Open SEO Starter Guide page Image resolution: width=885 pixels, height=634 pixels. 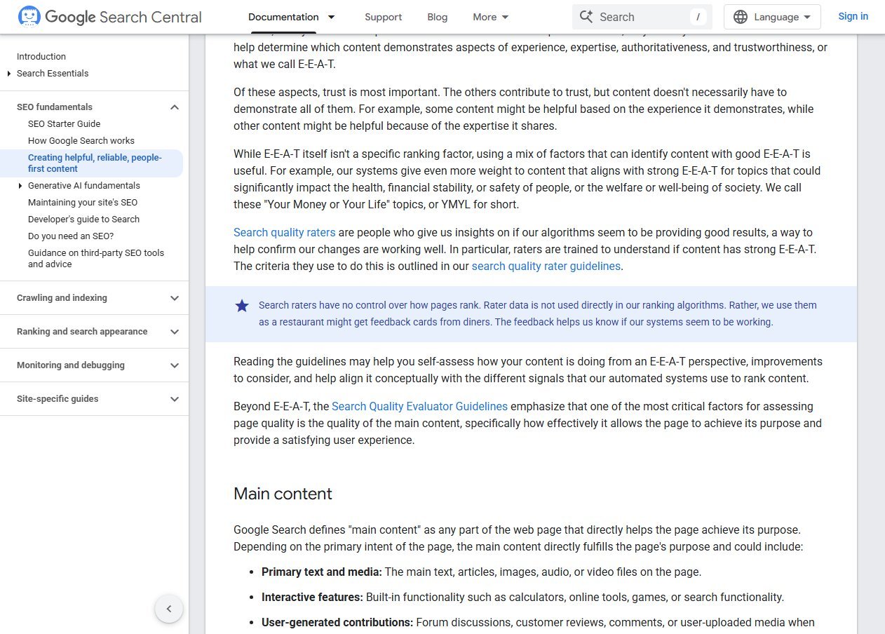click(x=64, y=124)
